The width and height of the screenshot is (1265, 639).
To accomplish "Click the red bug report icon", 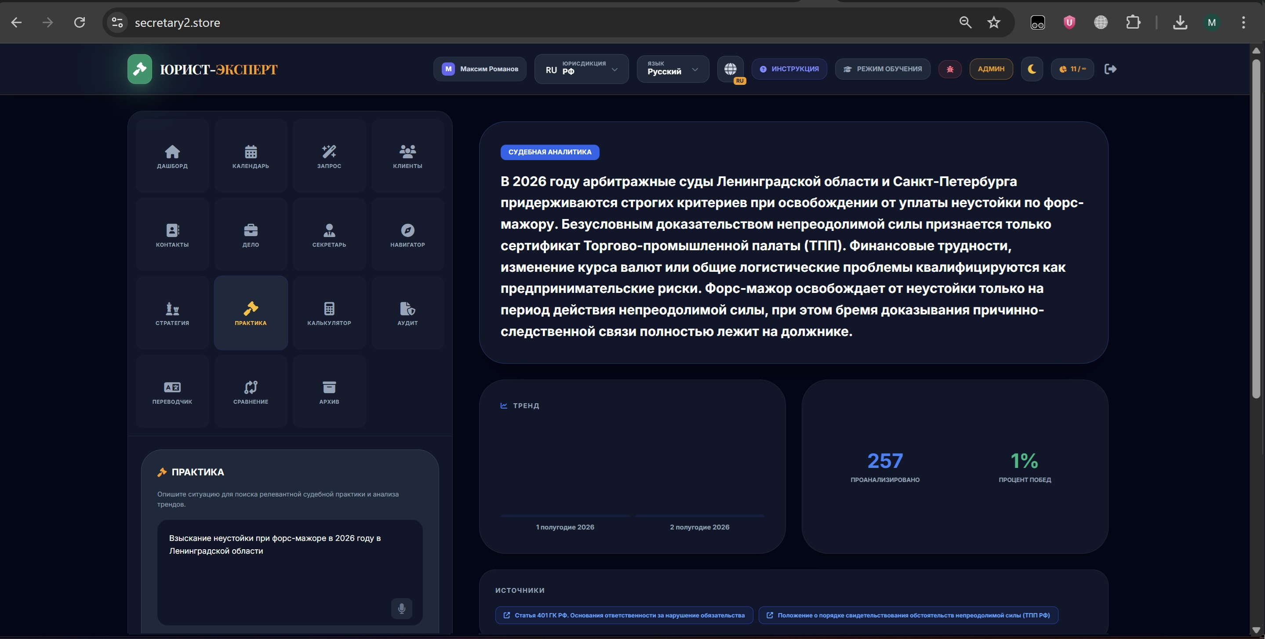I will click(x=950, y=69).
